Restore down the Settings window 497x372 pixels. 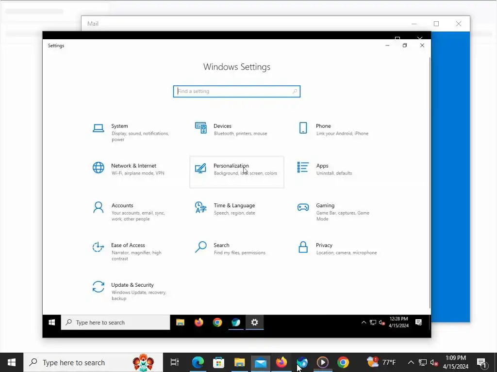pyautogui.click(x=405, y=46)
